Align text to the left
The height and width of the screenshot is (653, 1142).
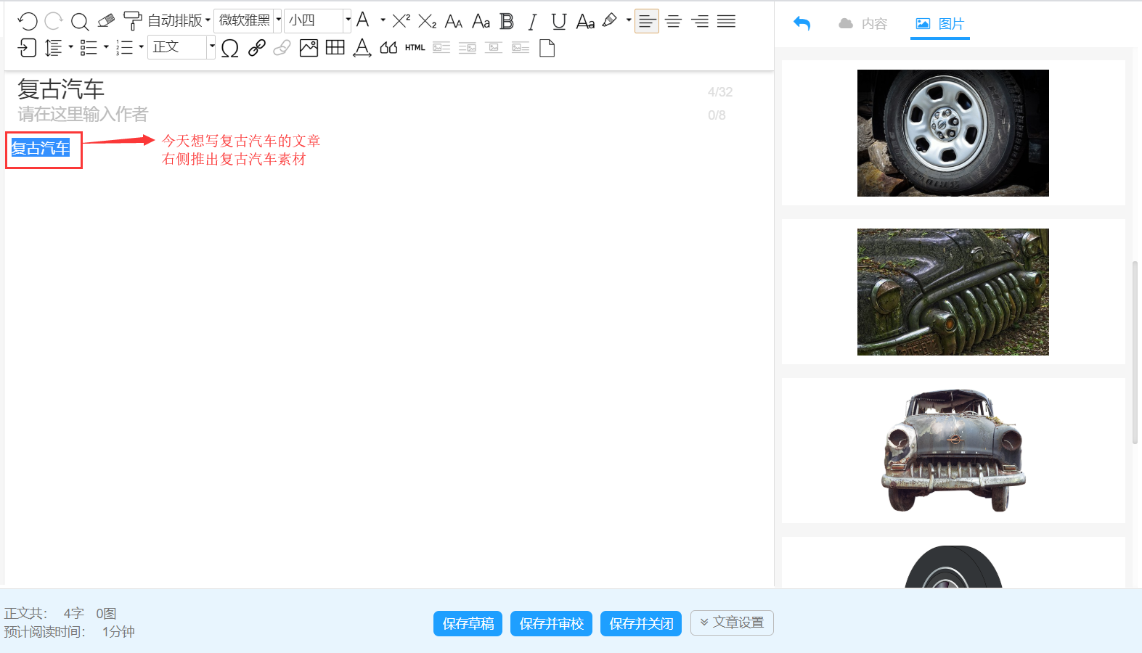pyautogui.click(x=647, y=21)
